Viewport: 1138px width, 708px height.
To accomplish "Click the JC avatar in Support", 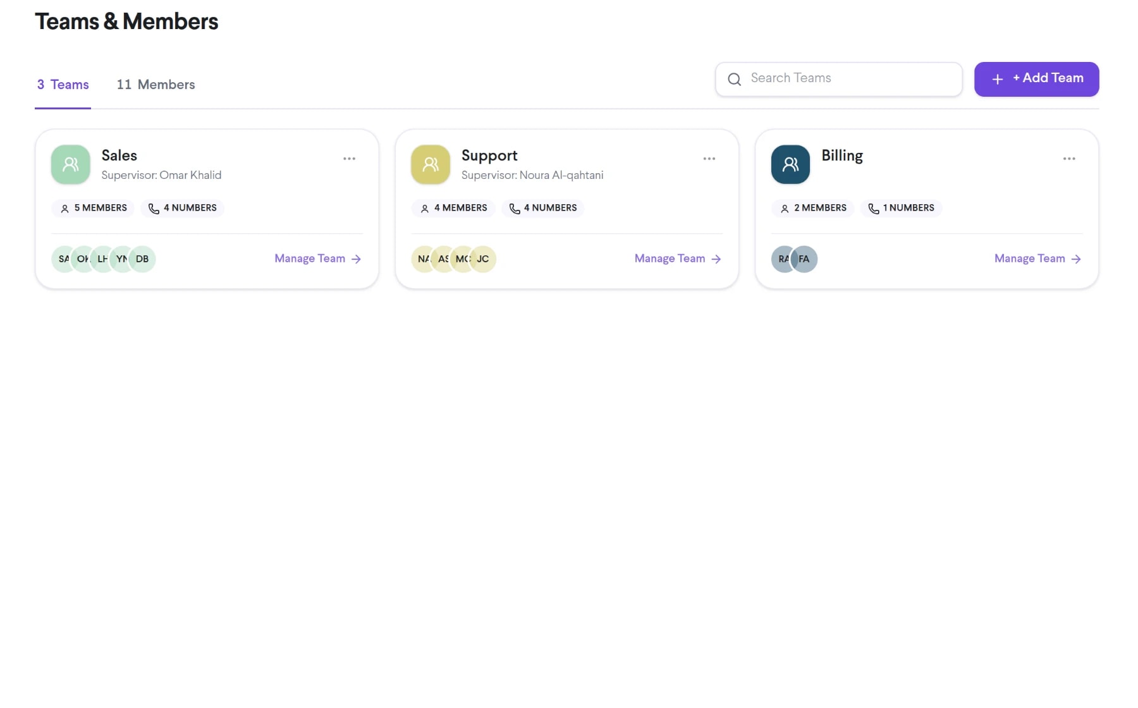I will (483, 259).
